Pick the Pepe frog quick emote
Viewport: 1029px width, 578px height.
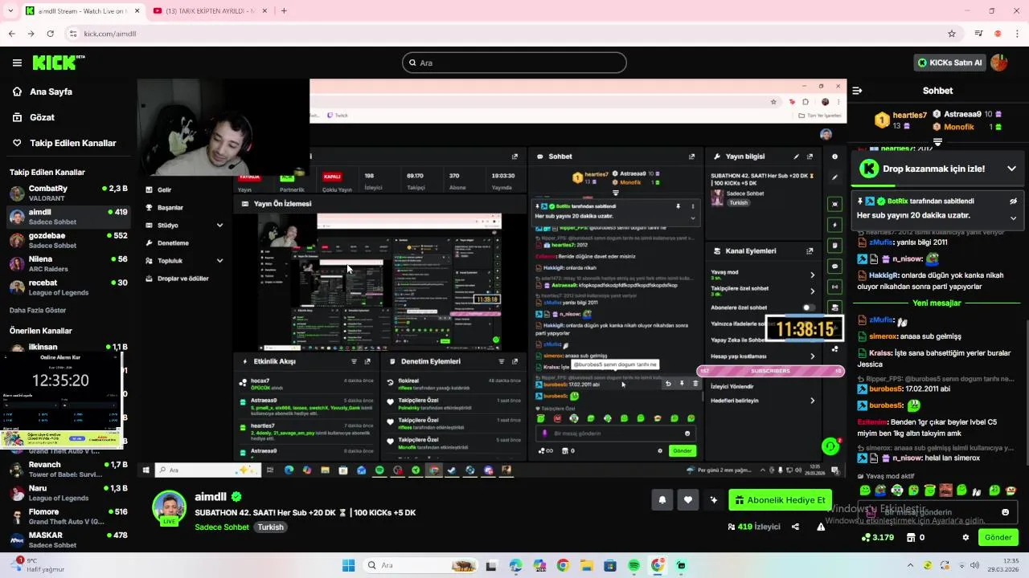coord(881,490)
